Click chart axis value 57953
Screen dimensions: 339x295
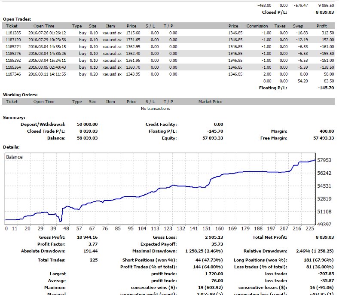click(324, 160)
